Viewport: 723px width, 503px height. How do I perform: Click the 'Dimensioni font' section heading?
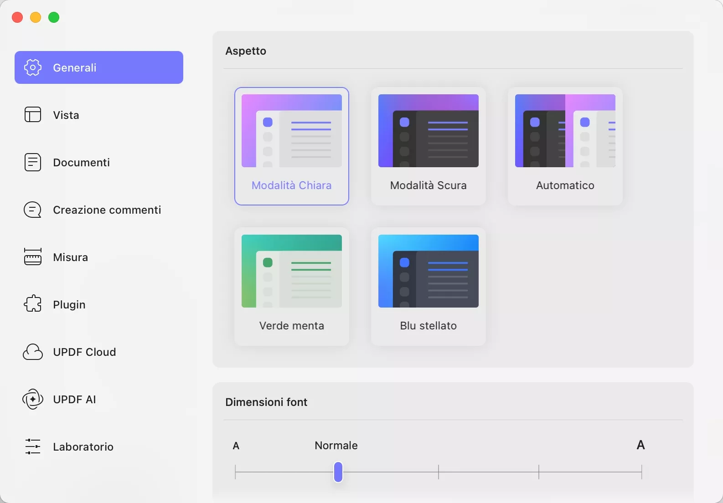266,402
